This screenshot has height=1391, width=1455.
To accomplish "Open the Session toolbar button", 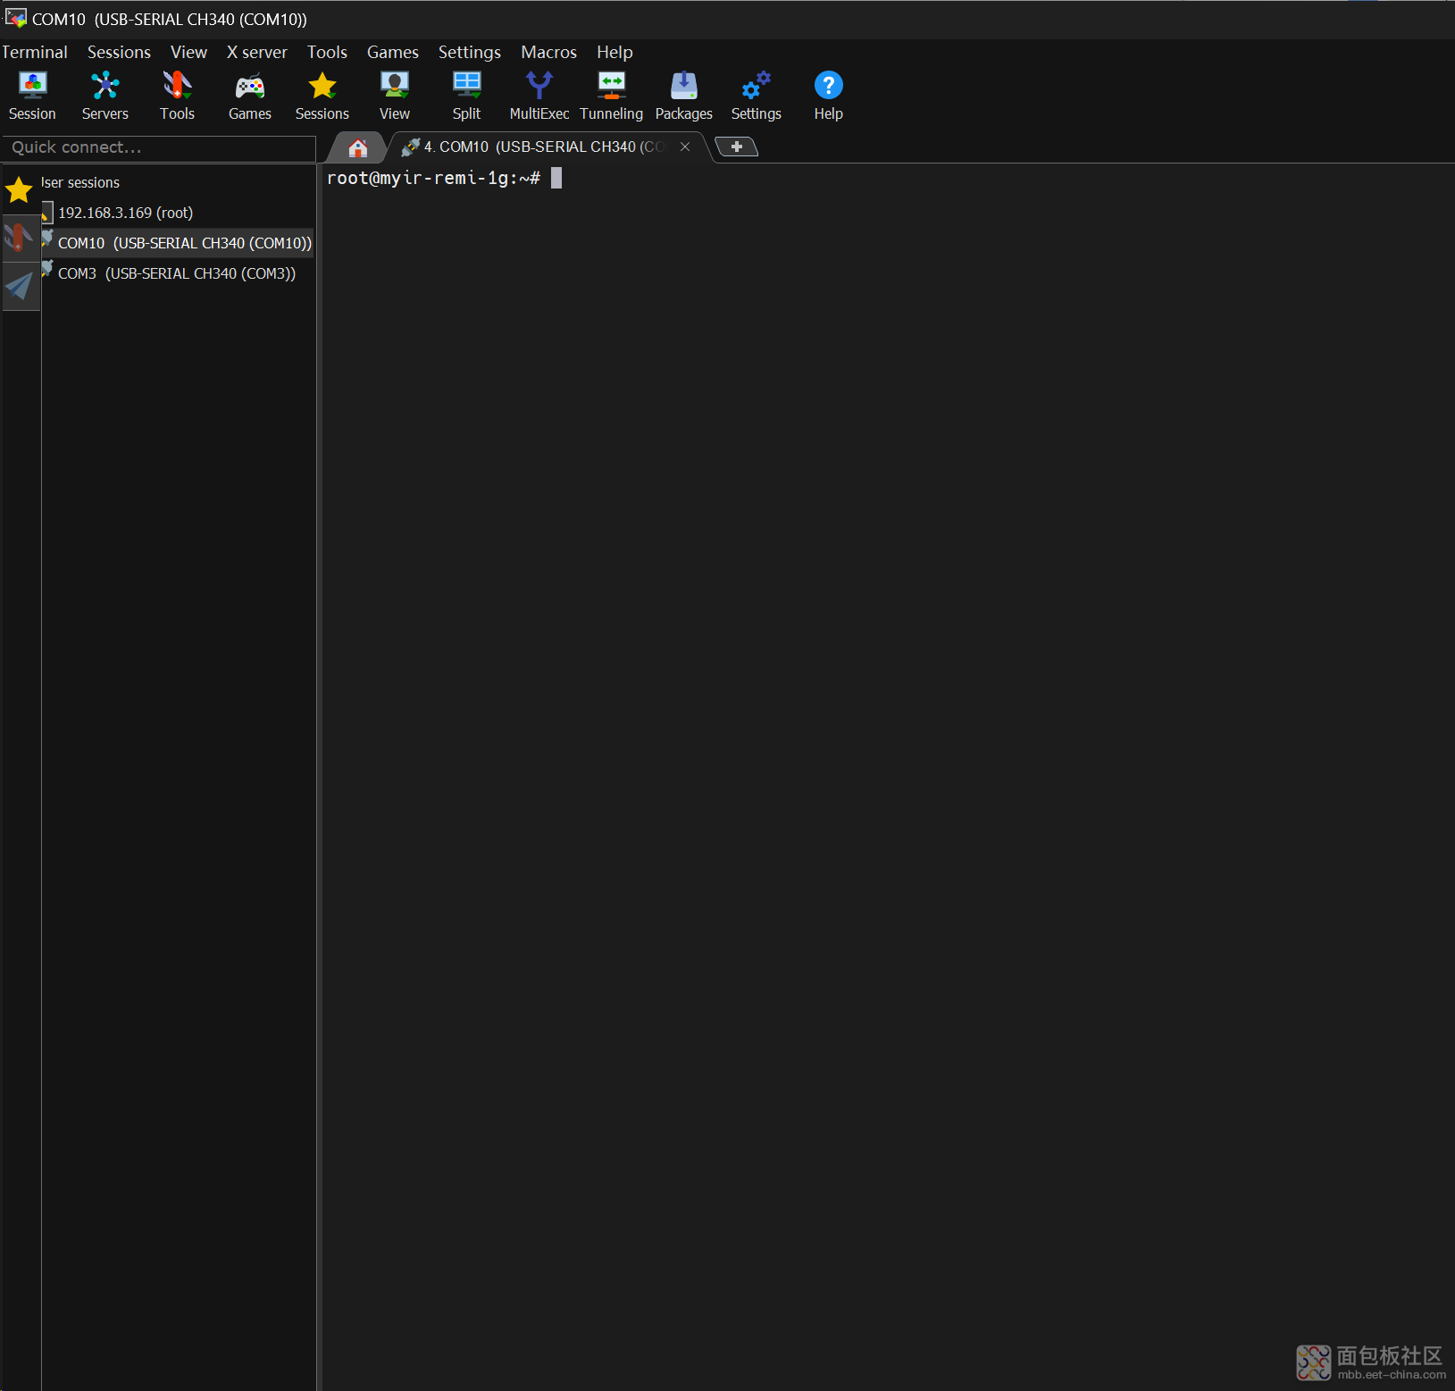I will (x=32, y=96).
